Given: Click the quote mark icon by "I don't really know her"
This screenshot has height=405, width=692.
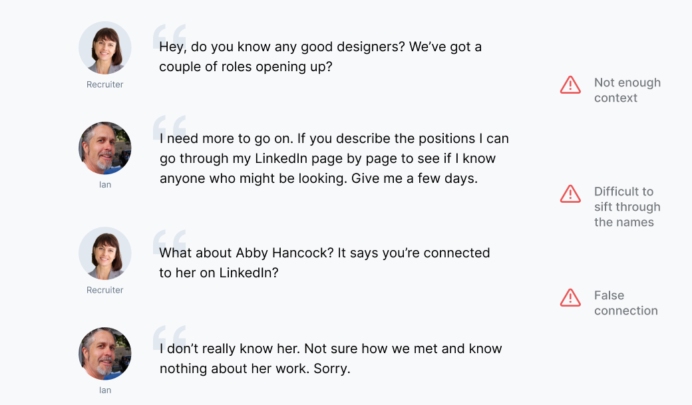Looking at the screenshot, I should click(x=169, y=338).
